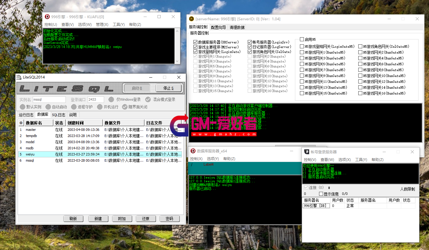Image resolution: width=429 pixels, height=250 pixels.
Task: Toggle 进程守护 in LiteSQL
Action: click(74, 107)
